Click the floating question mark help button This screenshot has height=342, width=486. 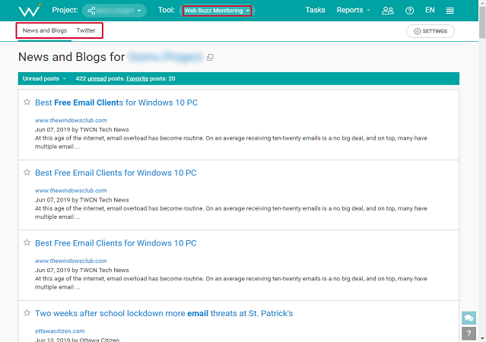coord(469,334)
